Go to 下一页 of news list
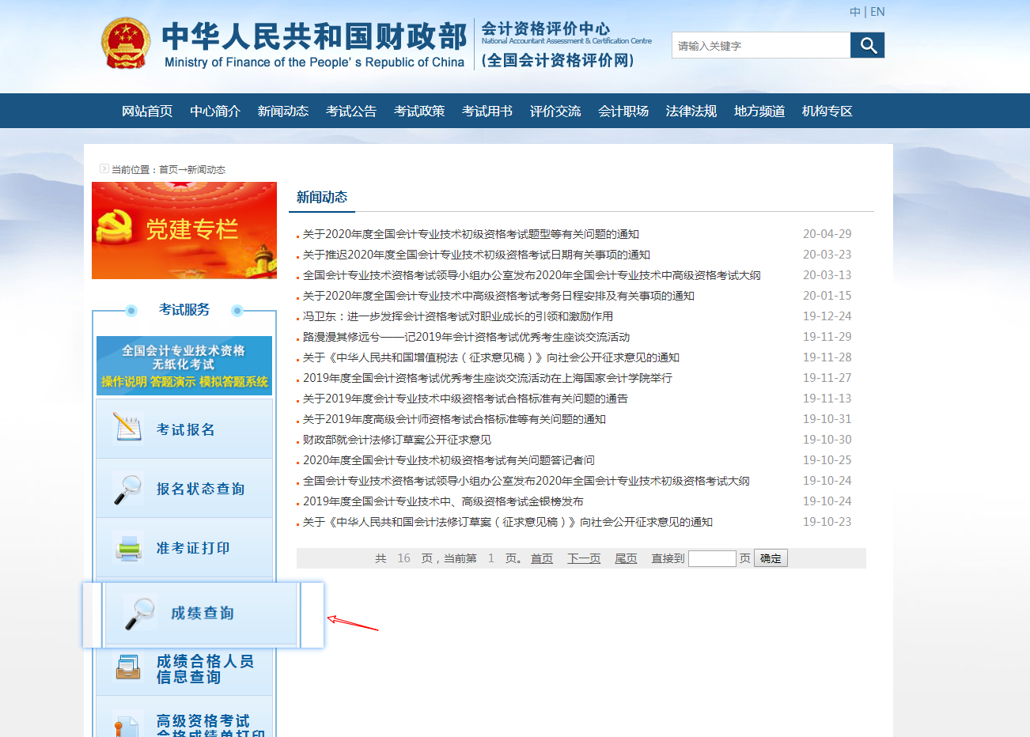The height and width of the screenshot is (737, 1030). 584,558
